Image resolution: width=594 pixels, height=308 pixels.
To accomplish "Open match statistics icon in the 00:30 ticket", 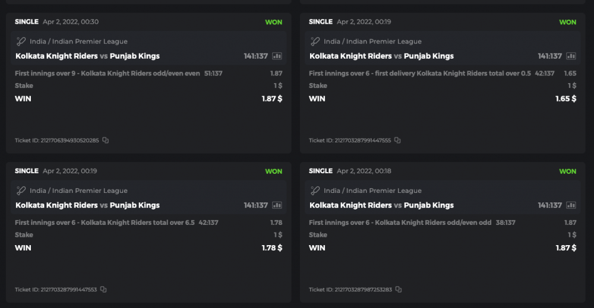I will (277, 56).
